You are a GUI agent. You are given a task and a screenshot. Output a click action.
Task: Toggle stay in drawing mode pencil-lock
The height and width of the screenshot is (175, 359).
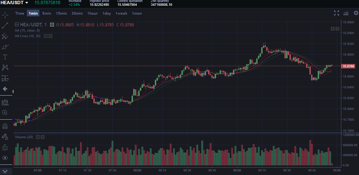(x=5, y=136)
